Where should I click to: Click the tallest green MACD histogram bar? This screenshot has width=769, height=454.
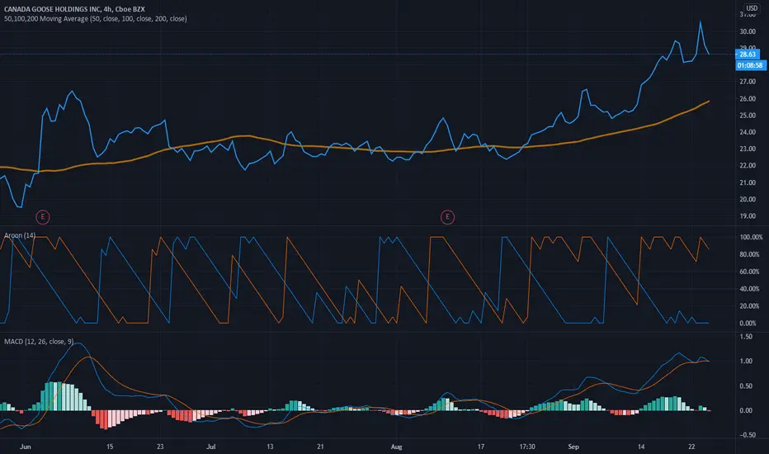coord(54,396)
